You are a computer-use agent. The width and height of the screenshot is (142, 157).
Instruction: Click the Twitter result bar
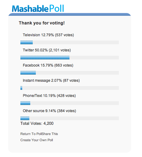69,58
